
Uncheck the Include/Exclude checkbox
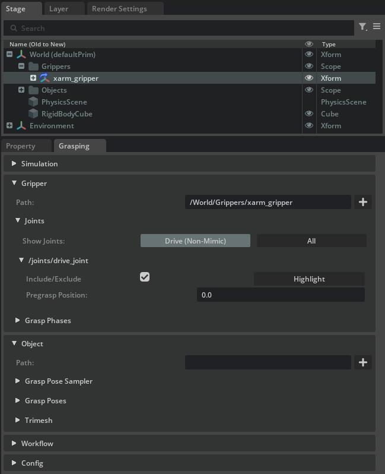click(145, 277)
